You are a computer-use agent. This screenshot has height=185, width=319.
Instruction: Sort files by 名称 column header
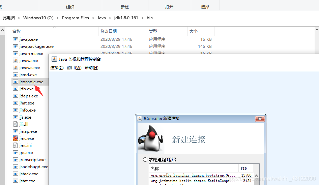17,31
